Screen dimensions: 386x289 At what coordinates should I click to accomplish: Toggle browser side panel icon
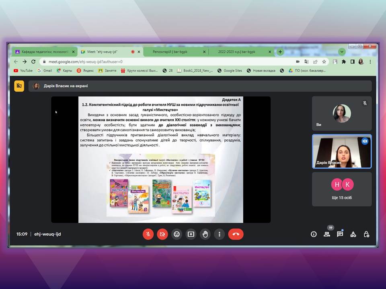(x=353, y=62)
